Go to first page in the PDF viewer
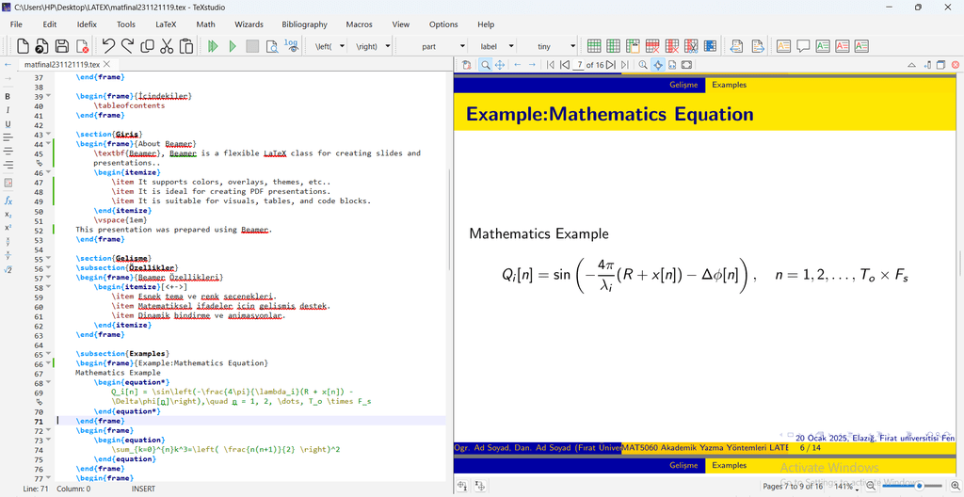 point(550,65)
